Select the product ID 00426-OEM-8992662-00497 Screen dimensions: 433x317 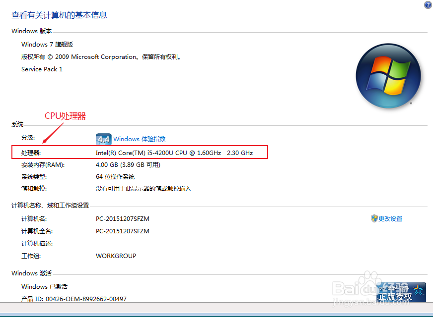pyautogui.click(x=73, y=299)
